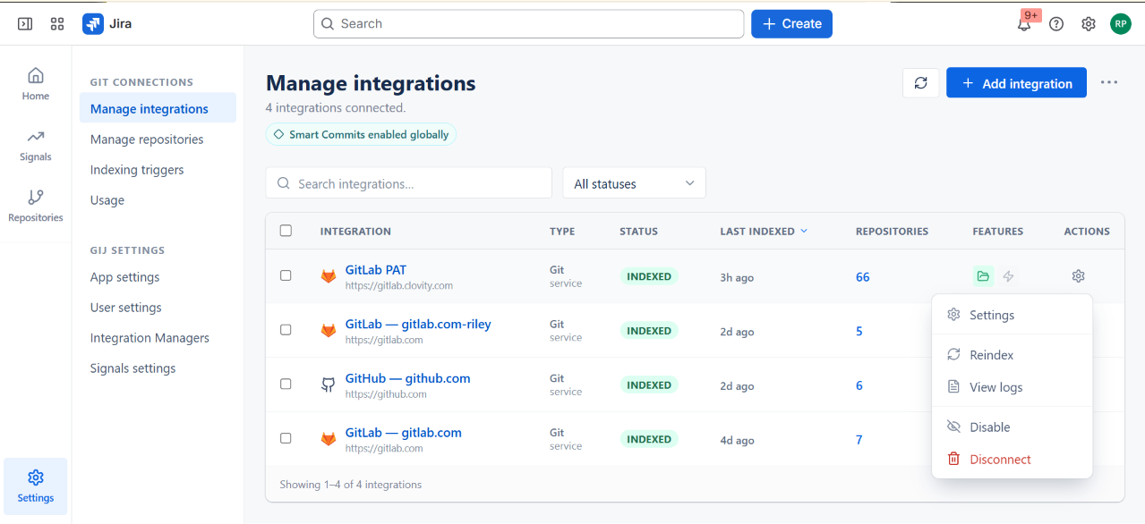Viewport: 1145px width, 524px height.
Task: Click the Create button
Action: (x=791, y=24)
